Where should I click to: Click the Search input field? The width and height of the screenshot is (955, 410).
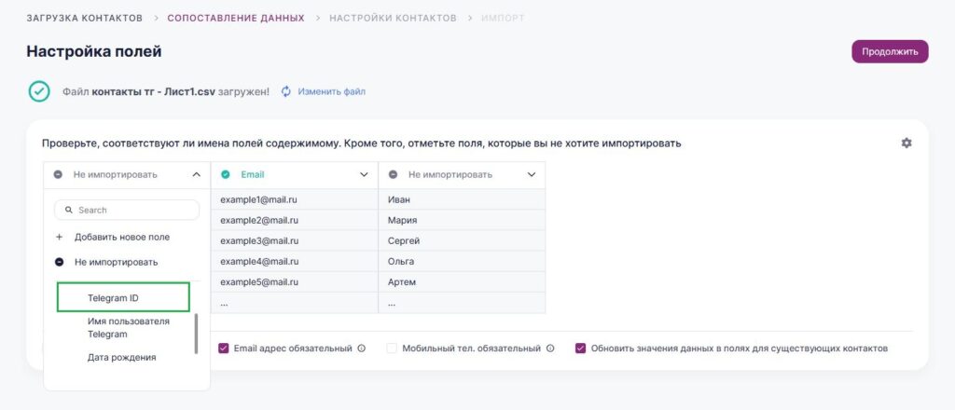pos(127,210)
